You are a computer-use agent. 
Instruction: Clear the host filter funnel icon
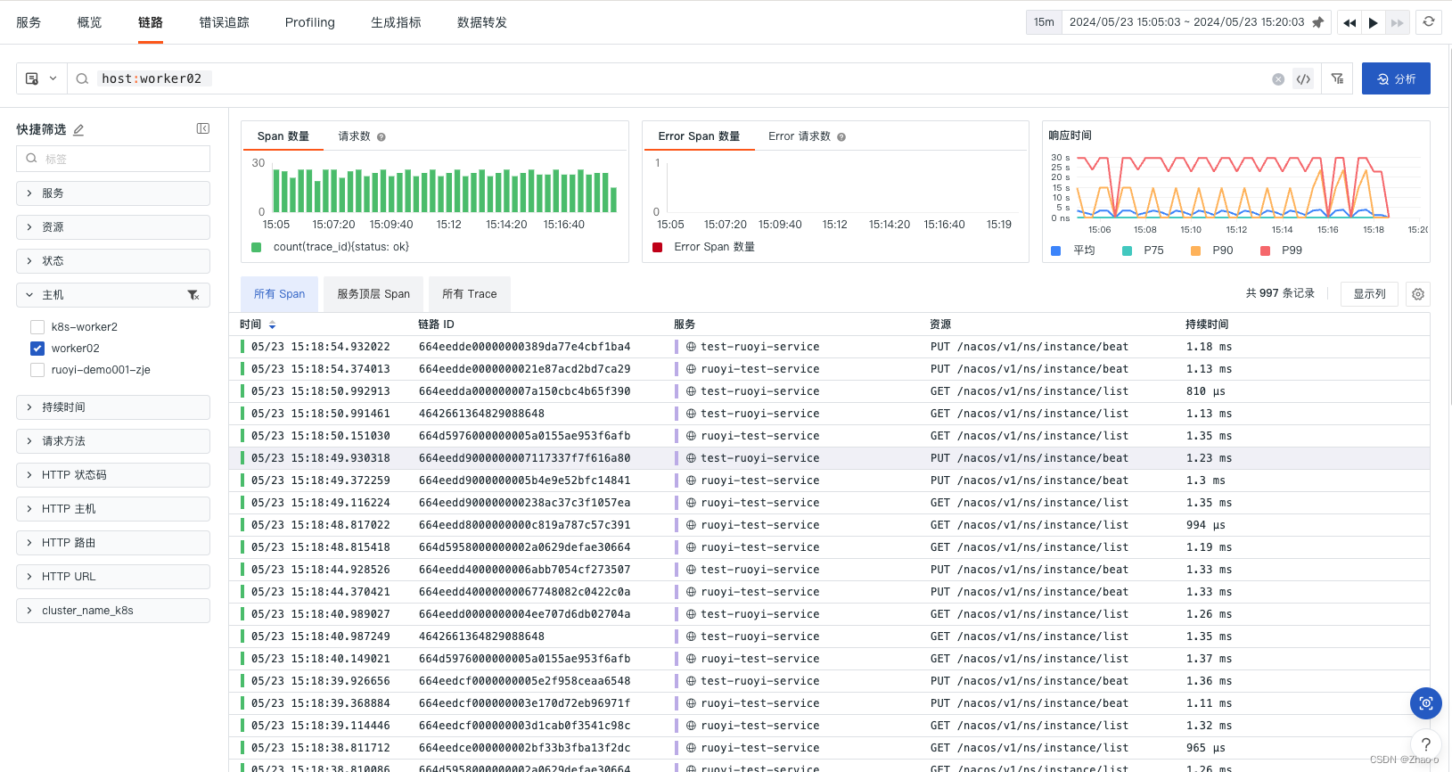point(193,295)
